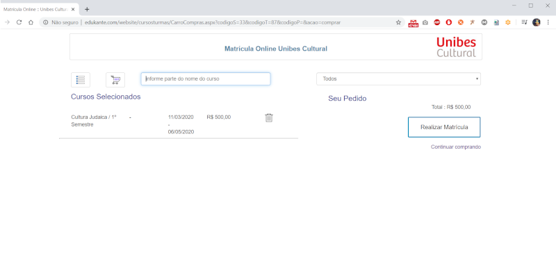Minimize the Chrome window
The width and height of the screenshot is (556, 259).
tap(514, 6)
